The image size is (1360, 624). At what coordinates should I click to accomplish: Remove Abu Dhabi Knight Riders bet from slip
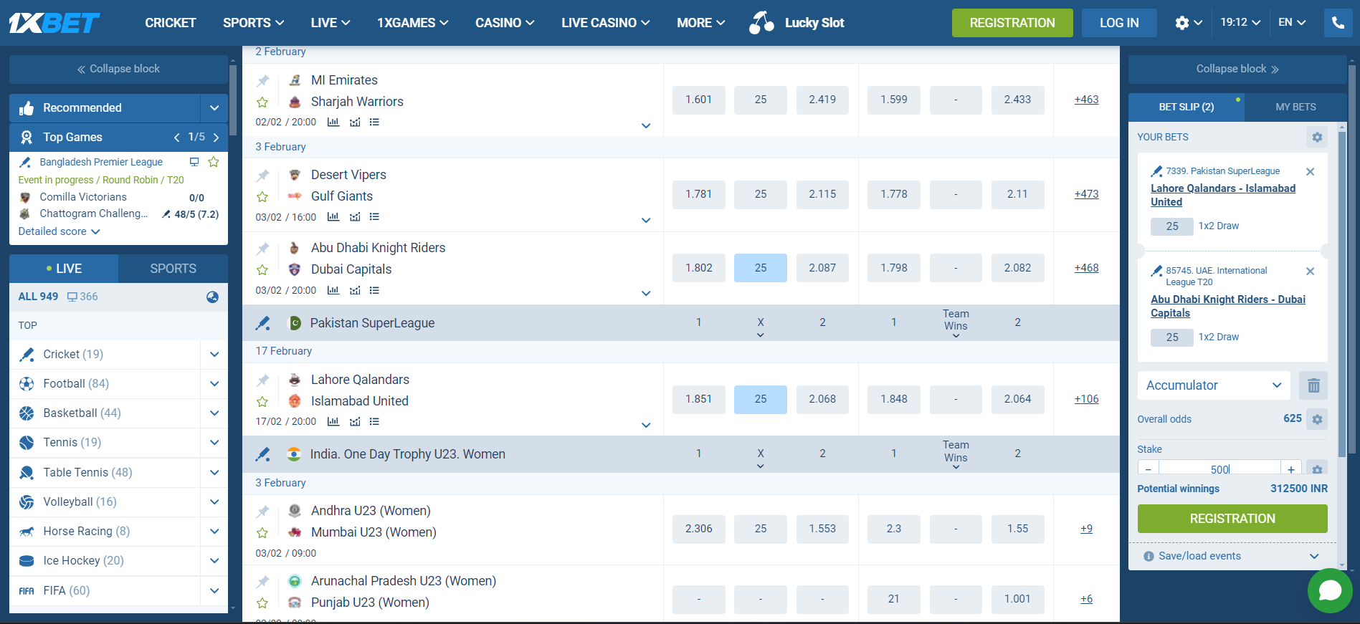(1310, 272)
